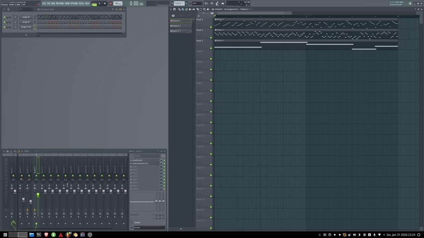
Task: Open Surge XT #2 channel button
Action: [x=26, y=27]
